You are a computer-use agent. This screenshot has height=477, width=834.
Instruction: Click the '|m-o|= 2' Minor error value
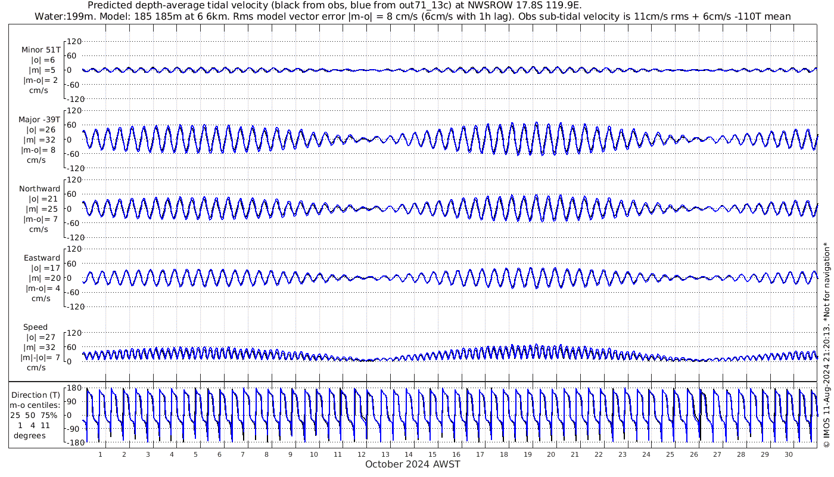tap(41, 80)
